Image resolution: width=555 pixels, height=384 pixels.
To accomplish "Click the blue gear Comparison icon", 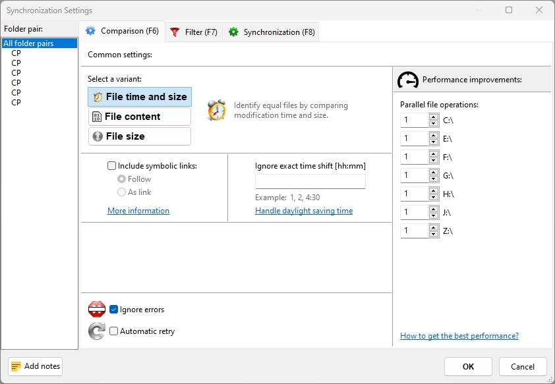I will (90, 31).
